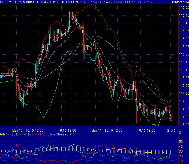Click the H:115.48 high value in header
Screen dimensions: 189x164
[x=60, y=2]
